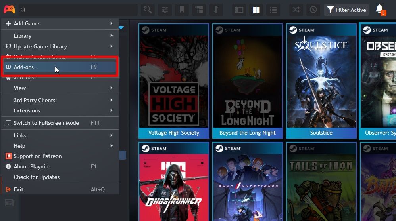Click the Voltage High Society title label
This screenshot has width=396, height=221.
pos(174,133)
